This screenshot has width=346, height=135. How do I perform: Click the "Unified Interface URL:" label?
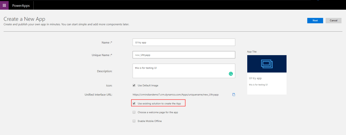[98, 94]
